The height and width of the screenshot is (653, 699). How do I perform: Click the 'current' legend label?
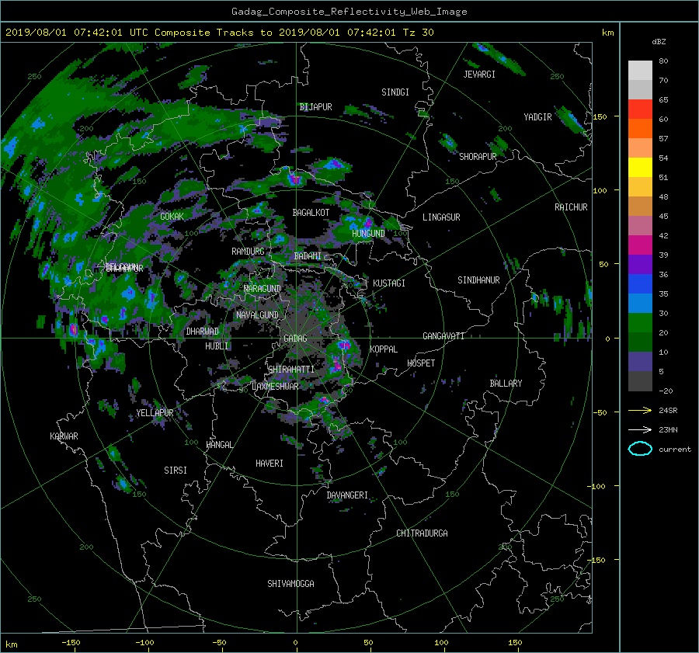[675, 450]
